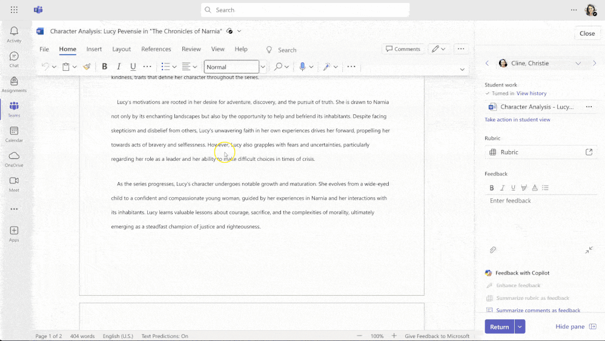Expand document title chevron
The image size is (605, 341).
tap(239, 31)
